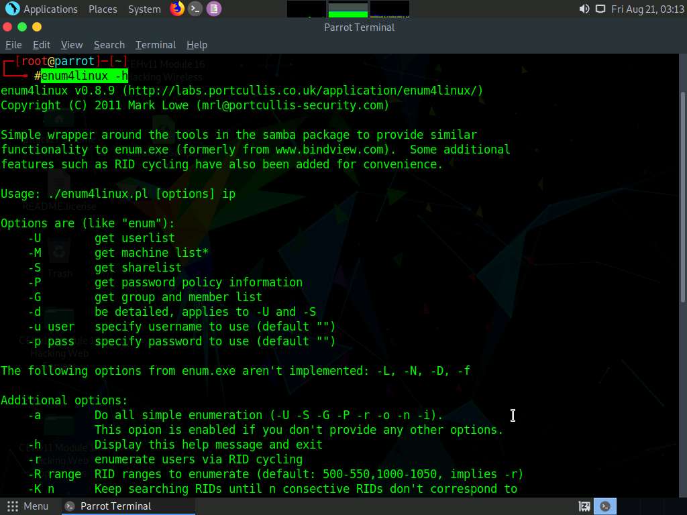Open the purple text editor launcher
The width and height of the screenshot is (687, 515).
coord(214,9)
